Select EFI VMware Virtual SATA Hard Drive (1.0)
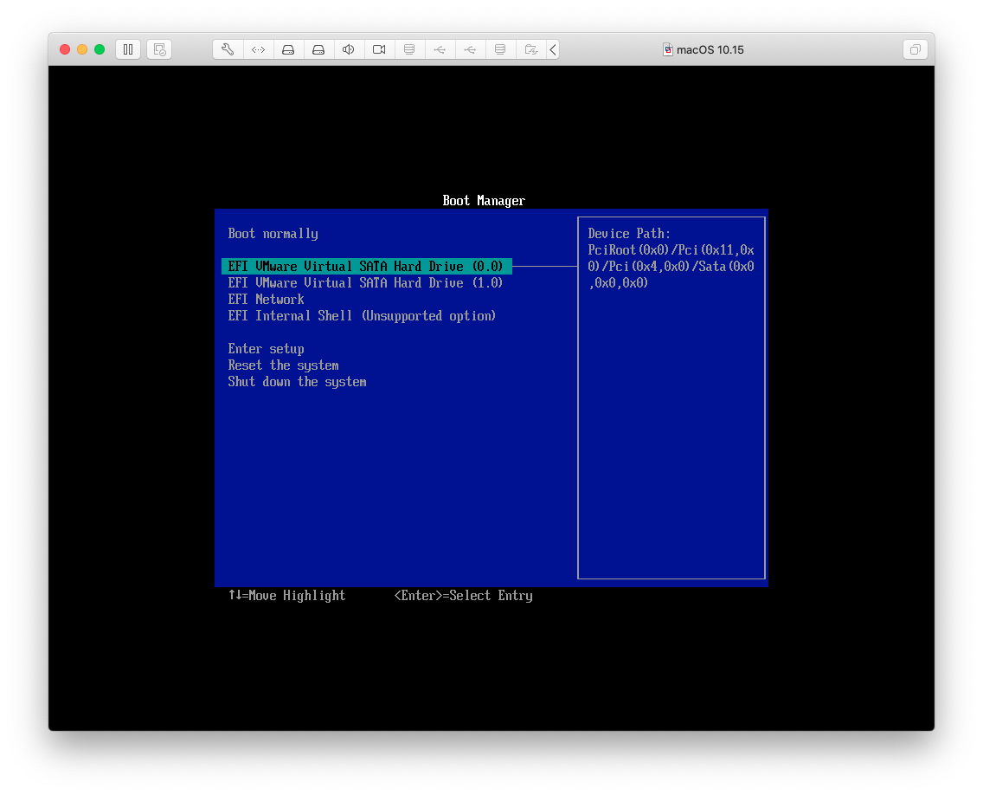Screen dimensions: 983x795 tap(365, 283)
